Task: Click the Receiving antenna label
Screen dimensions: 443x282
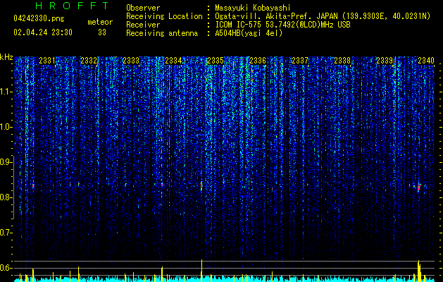Action: pyautogui.click(x=162, y=33)
